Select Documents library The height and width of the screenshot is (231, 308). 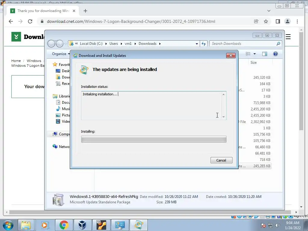click(63, 102)
